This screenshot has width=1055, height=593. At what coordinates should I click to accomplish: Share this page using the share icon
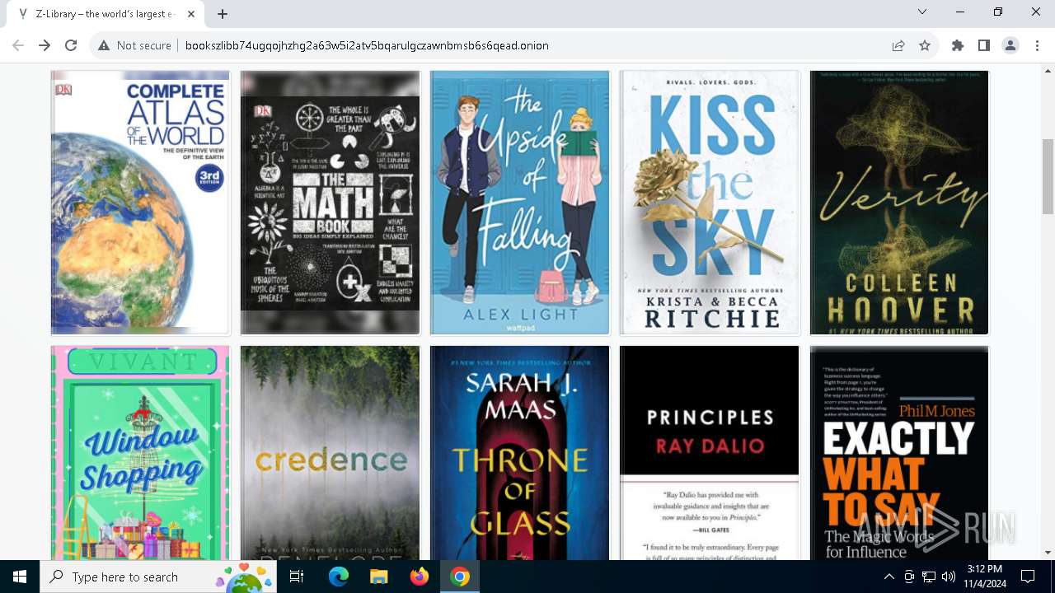point(898,45)
